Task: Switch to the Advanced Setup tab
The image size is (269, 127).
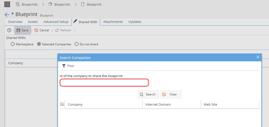Action: 56,22
